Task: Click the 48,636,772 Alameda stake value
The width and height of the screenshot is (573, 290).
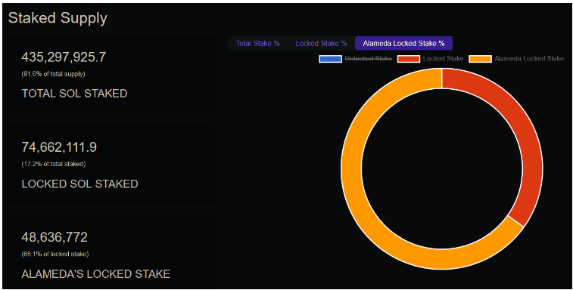Action: [x=54, y=237]
